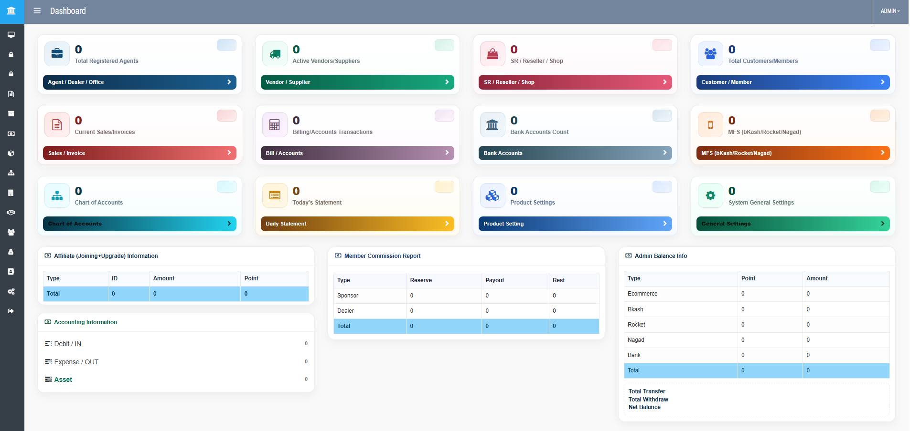Click the cogs settings icon in the sidebar

[x=11, y=291]
